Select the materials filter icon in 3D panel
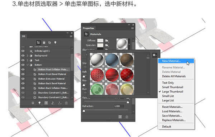This screenshot has height=137, width=215. pos(50,43)
